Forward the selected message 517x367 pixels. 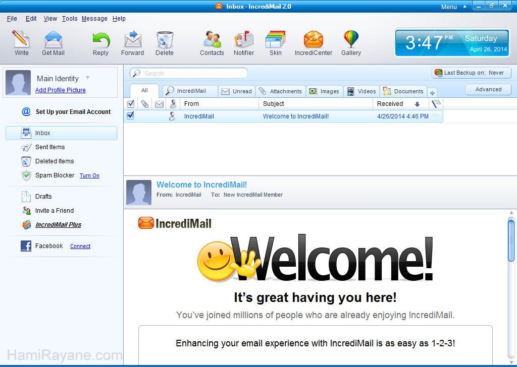point(133,43)
